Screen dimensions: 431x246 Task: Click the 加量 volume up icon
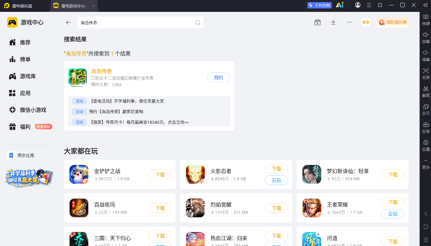426,35
